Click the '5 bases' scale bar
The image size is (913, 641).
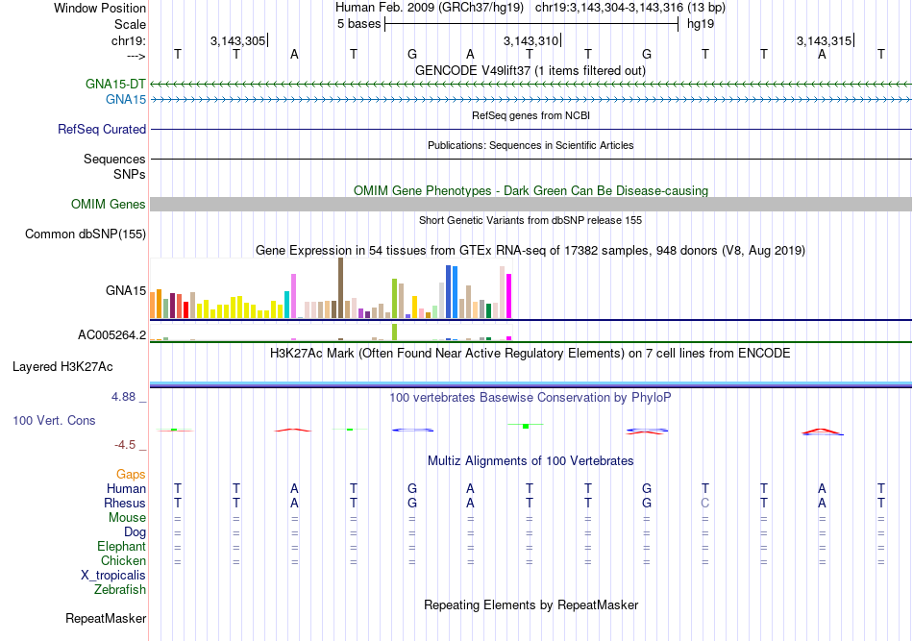(x=531, y=24)
